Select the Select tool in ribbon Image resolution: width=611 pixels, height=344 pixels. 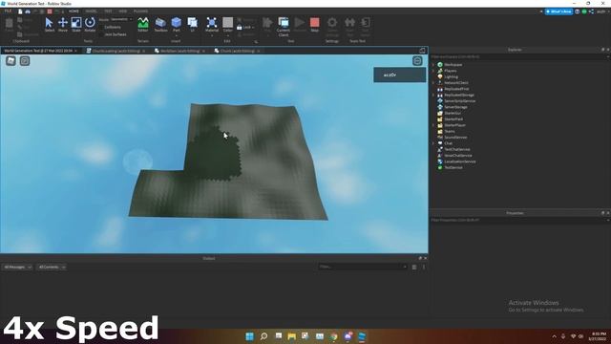click(49, 24)
